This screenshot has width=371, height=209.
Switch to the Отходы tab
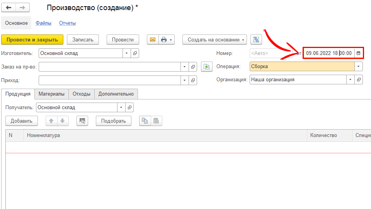pos(82,94)
